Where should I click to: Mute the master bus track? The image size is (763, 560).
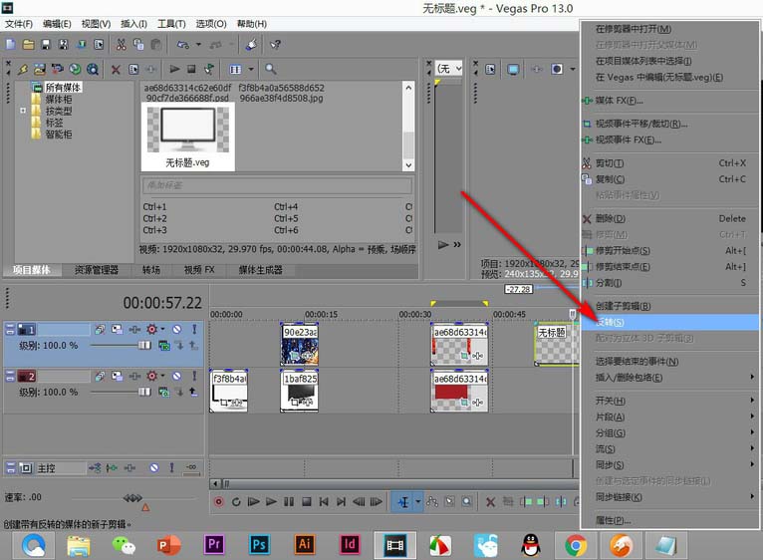pos(153,468)
